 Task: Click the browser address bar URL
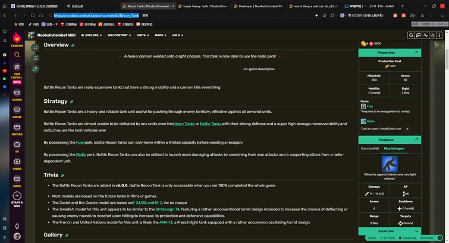coord(96,15)
